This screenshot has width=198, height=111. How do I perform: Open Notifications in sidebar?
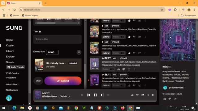pyautogui.click(x=12, y=90)
